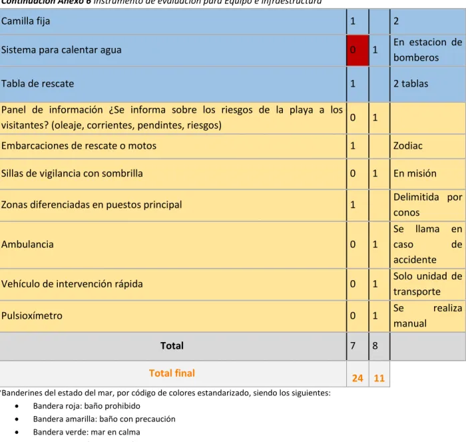Image resolution: width=466 pixels, height=442 pixels.
Task: Select 'Bandera roja: baño prohibido' bullet
Action: [87, 406]
